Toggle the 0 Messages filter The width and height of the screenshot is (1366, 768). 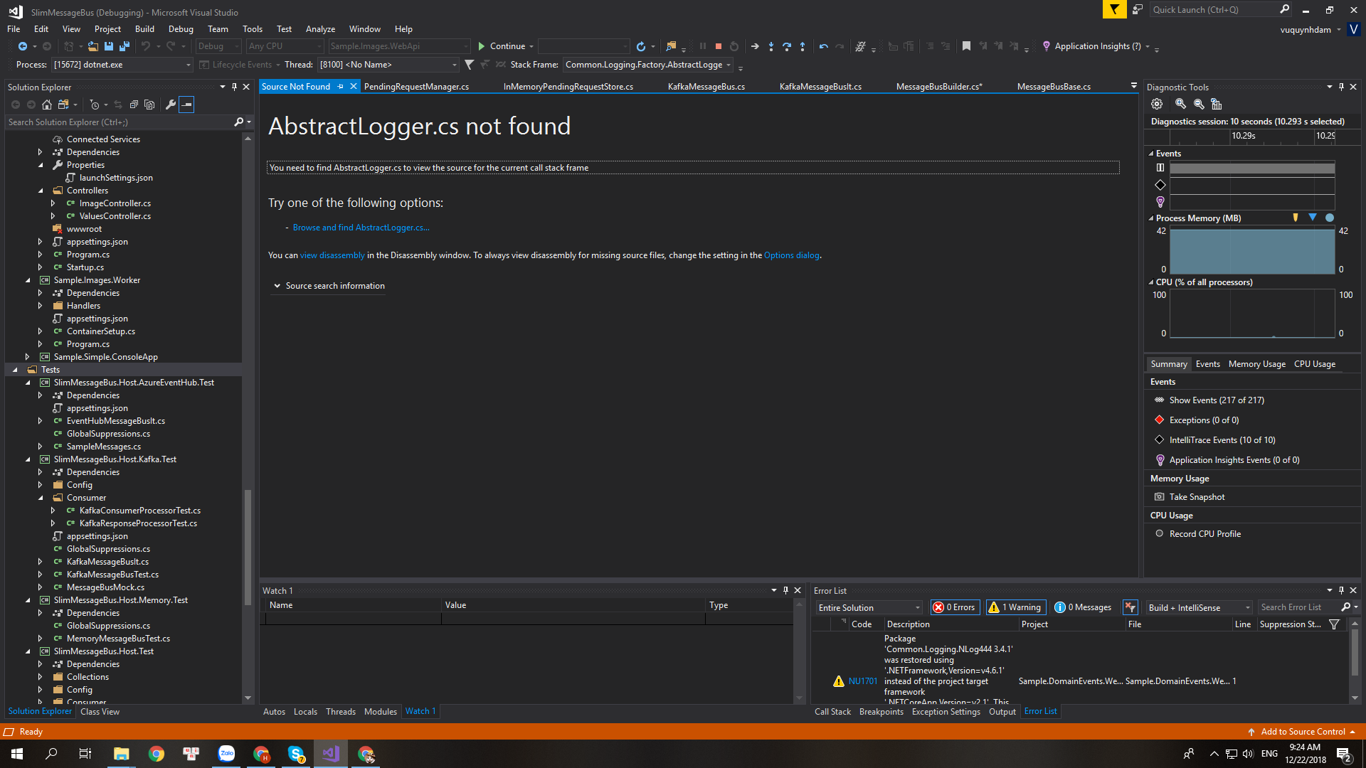[1083, 607]
